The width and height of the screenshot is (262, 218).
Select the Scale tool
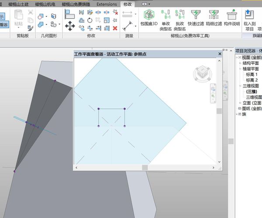point(107,20)
